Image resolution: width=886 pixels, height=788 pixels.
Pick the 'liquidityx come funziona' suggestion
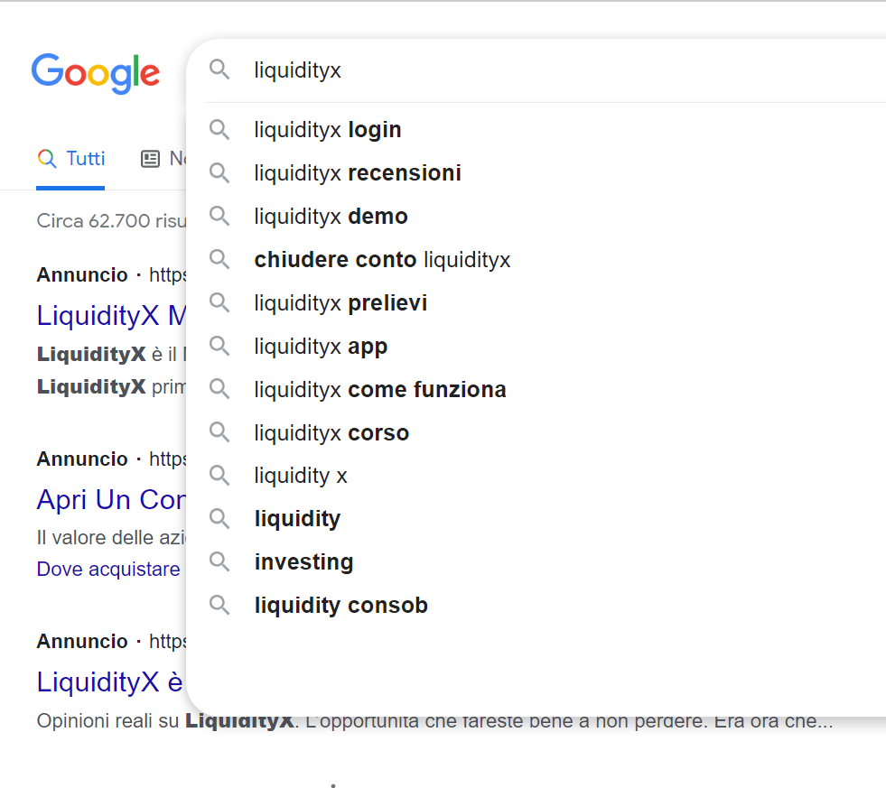point(379,390)
